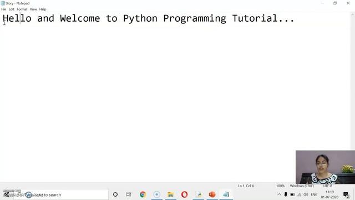
Task: Open the blue disc app on taskbar
Action: pyautogui.click(x=156, y=194)
